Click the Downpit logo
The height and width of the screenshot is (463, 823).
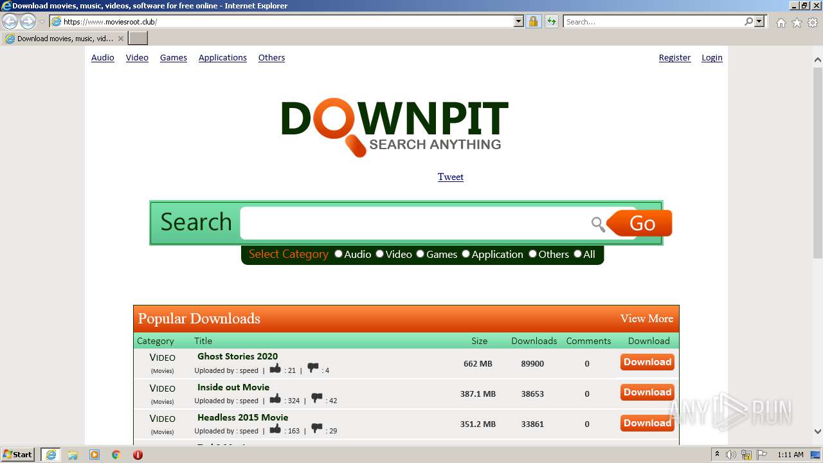[395, 127]
